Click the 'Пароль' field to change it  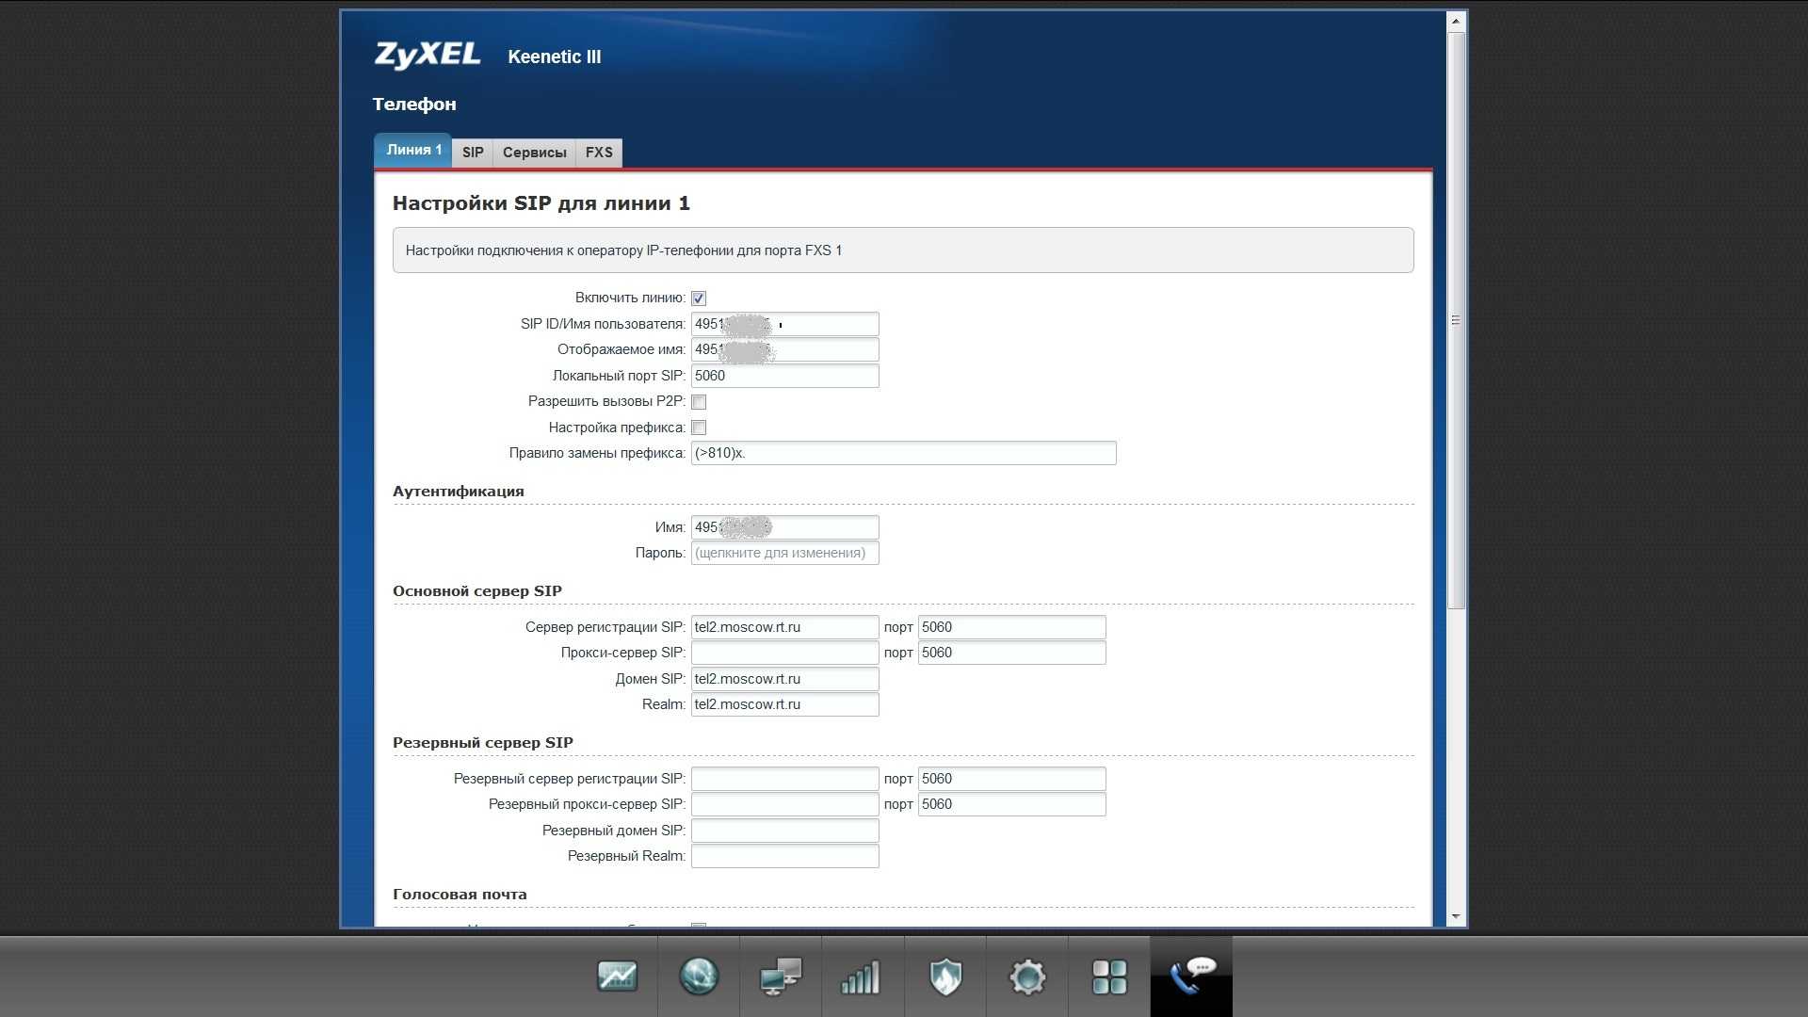(785, 553)
